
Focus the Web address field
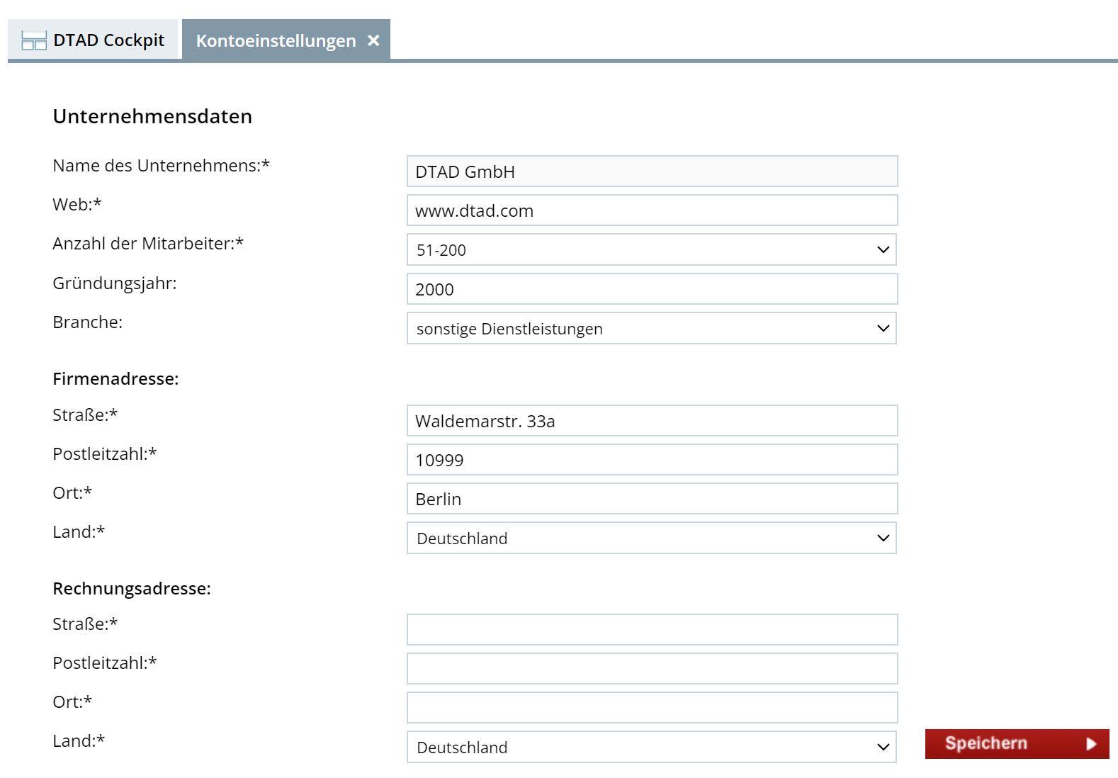[x=652, y=210]
